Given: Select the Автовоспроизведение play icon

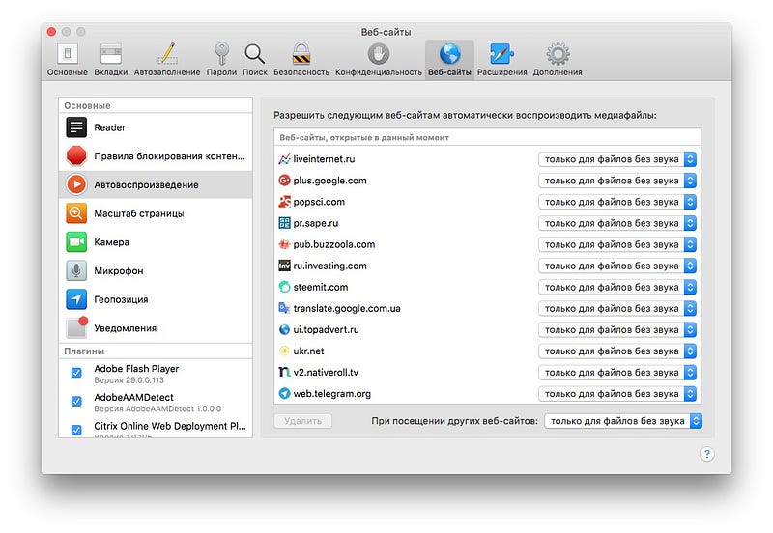Looking at the screenshot, I should coord(76,184).
